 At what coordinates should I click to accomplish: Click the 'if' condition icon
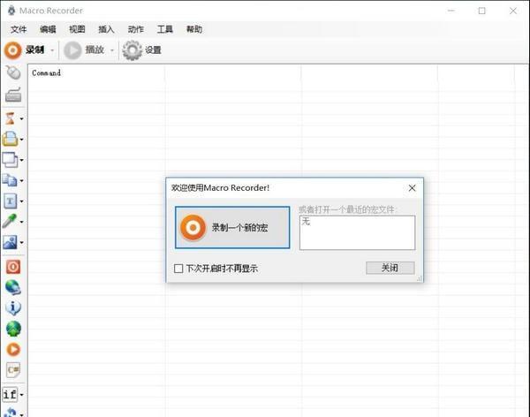click(x=10, y=394)
